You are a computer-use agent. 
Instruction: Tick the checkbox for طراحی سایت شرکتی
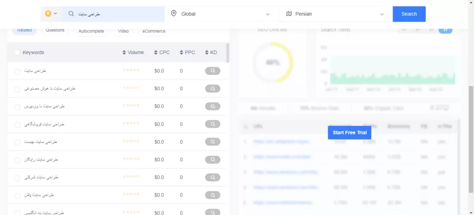coord(18,178)
